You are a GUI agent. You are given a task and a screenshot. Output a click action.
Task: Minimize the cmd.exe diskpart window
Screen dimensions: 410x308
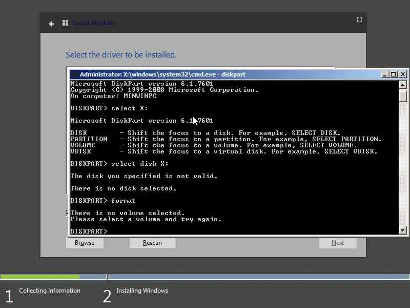click(384, 74)
